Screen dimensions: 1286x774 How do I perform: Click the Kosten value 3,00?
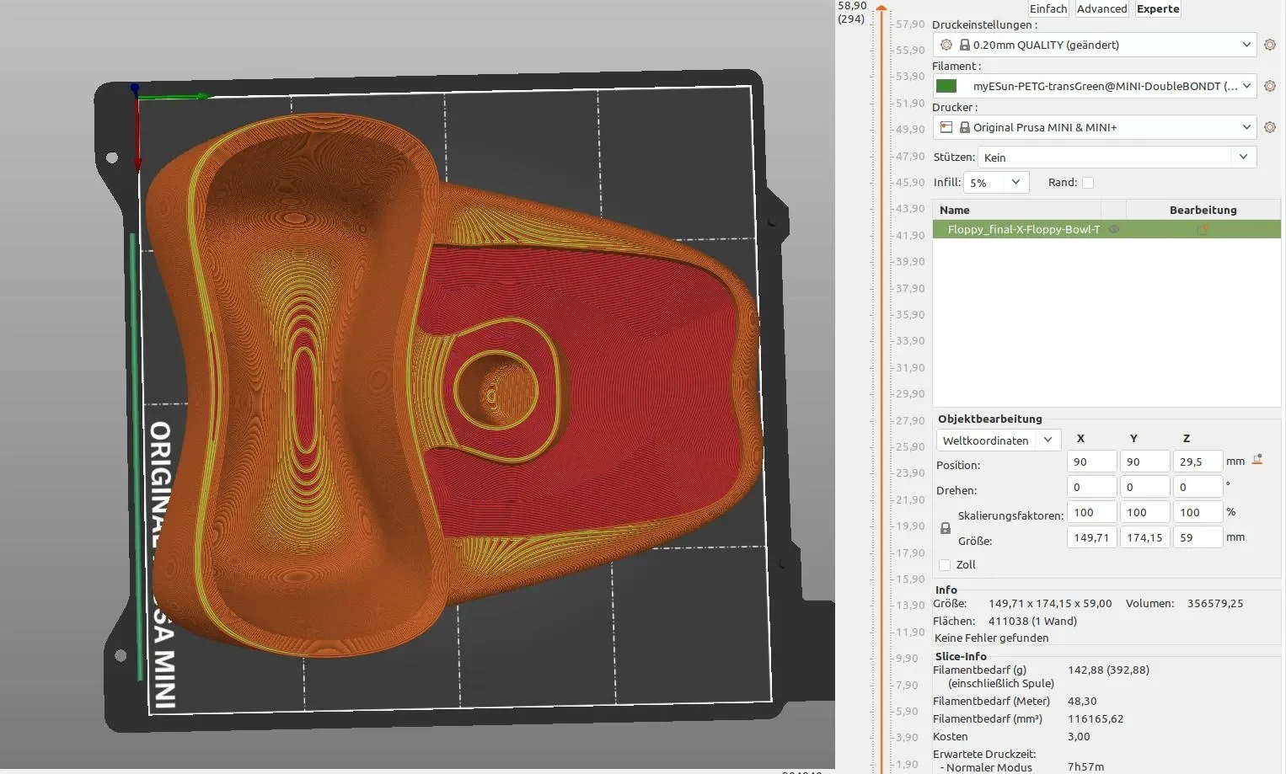[1079, 736]
